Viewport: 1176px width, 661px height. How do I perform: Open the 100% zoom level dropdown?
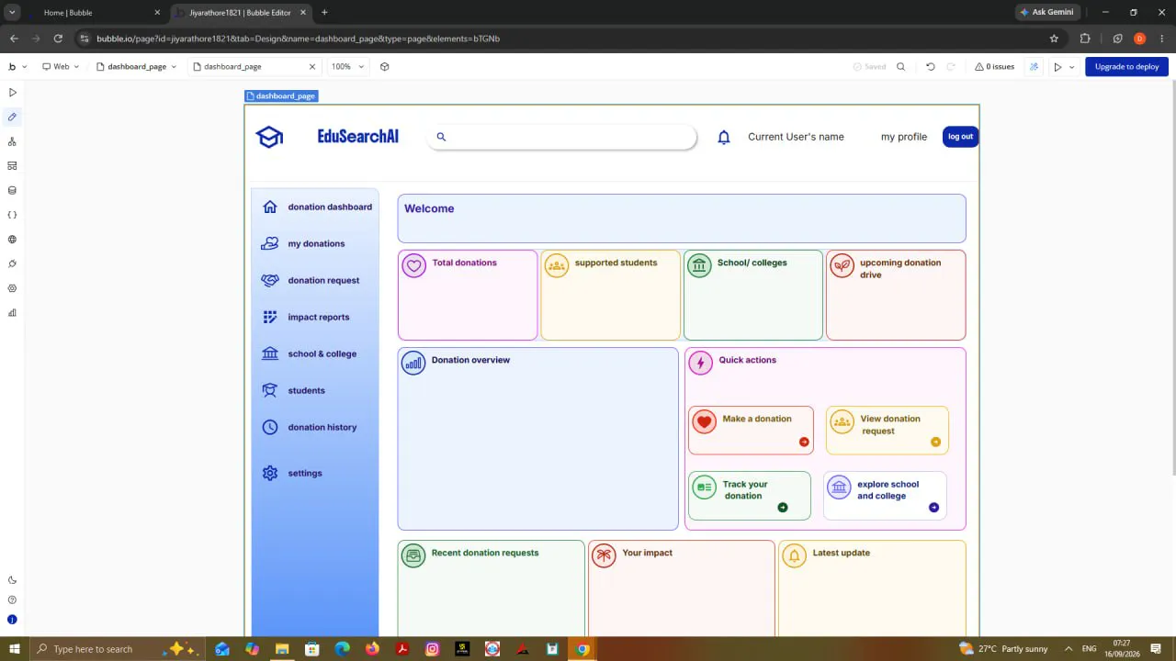(347, 67)
